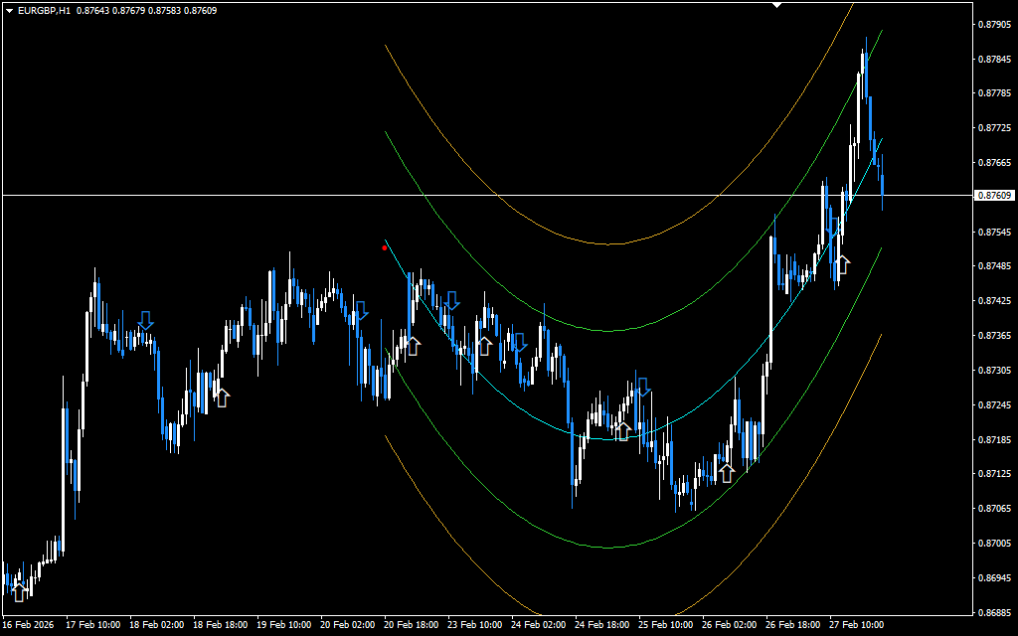This screenshot has height=636, width=1018.
Task: Click the EURGBP,H1 chart title text
Action: pos(44,11)
